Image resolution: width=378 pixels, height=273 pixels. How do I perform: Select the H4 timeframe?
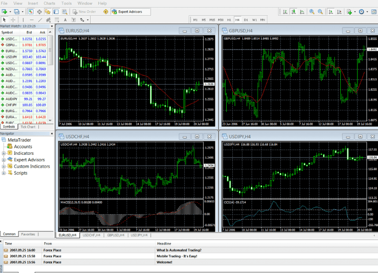237,20
